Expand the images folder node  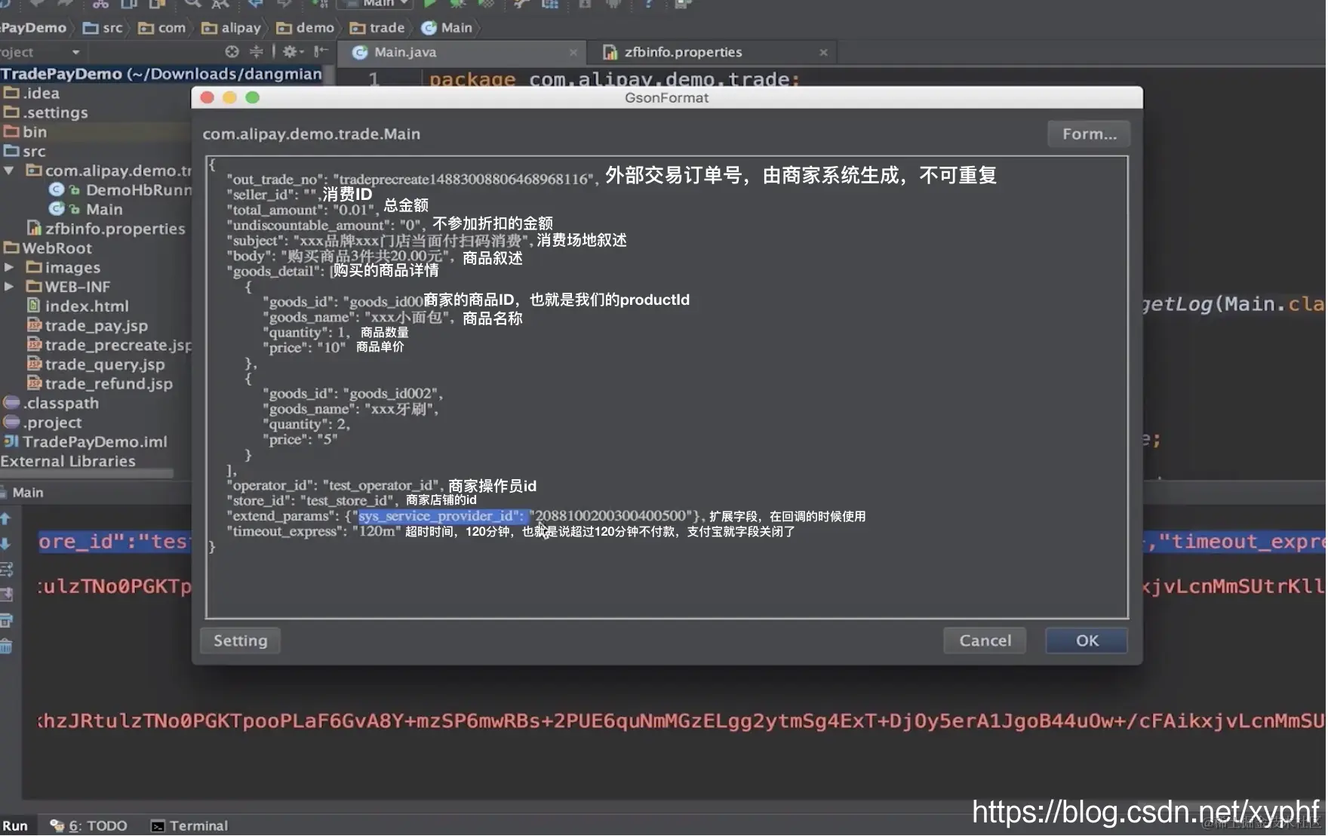coord(8,267)
